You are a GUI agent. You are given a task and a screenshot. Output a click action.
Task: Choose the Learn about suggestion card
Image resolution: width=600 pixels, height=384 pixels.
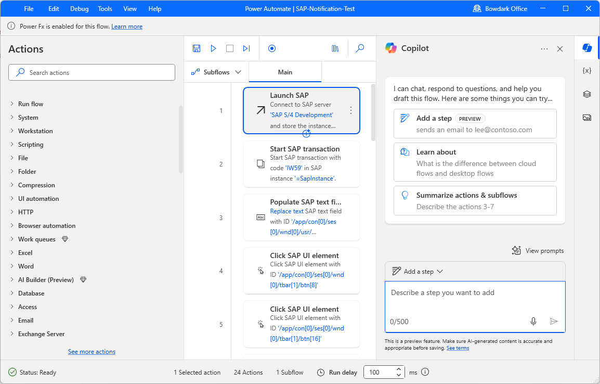(475, 162)
